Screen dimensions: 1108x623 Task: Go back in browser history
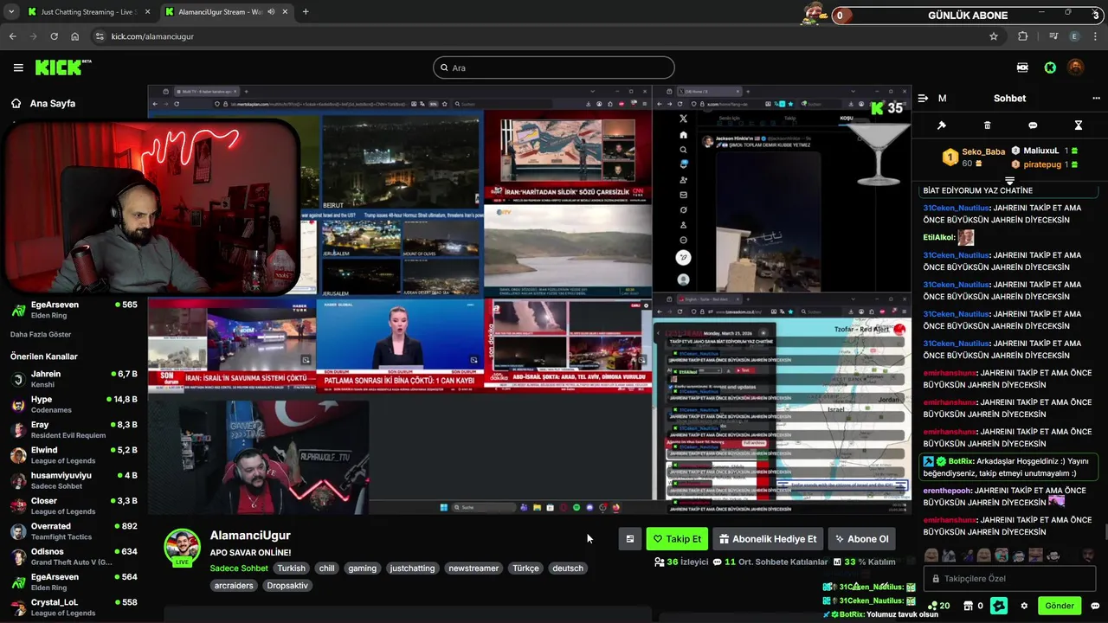[x=12, y=36]
